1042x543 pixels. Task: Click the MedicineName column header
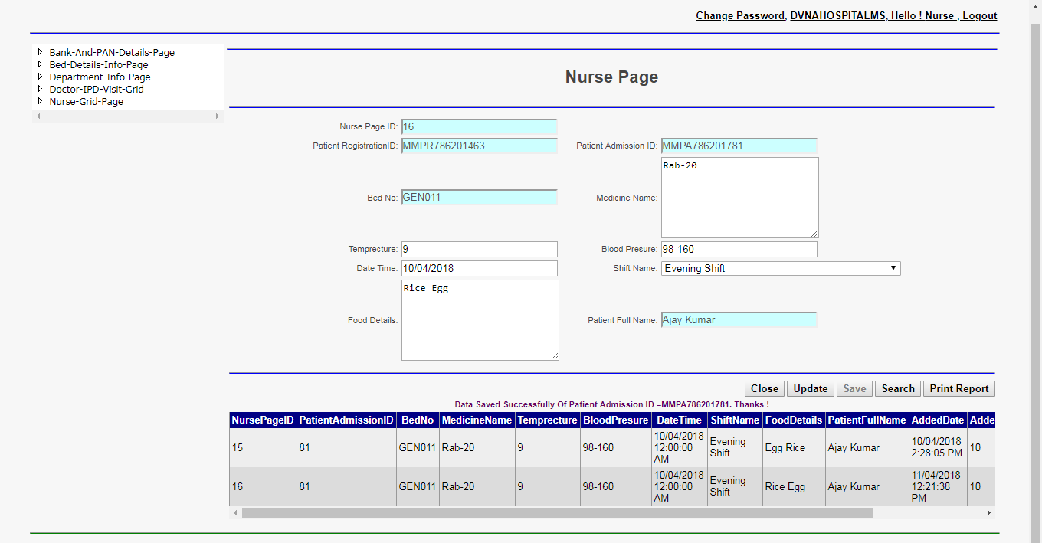tap(477, 420)
